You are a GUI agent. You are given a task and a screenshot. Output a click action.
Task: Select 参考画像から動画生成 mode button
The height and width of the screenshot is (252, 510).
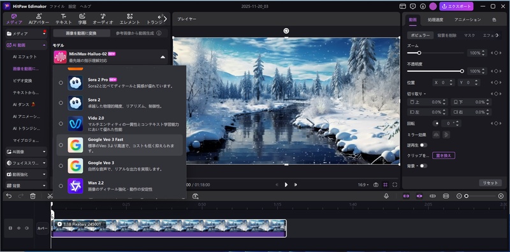(138, 33)
